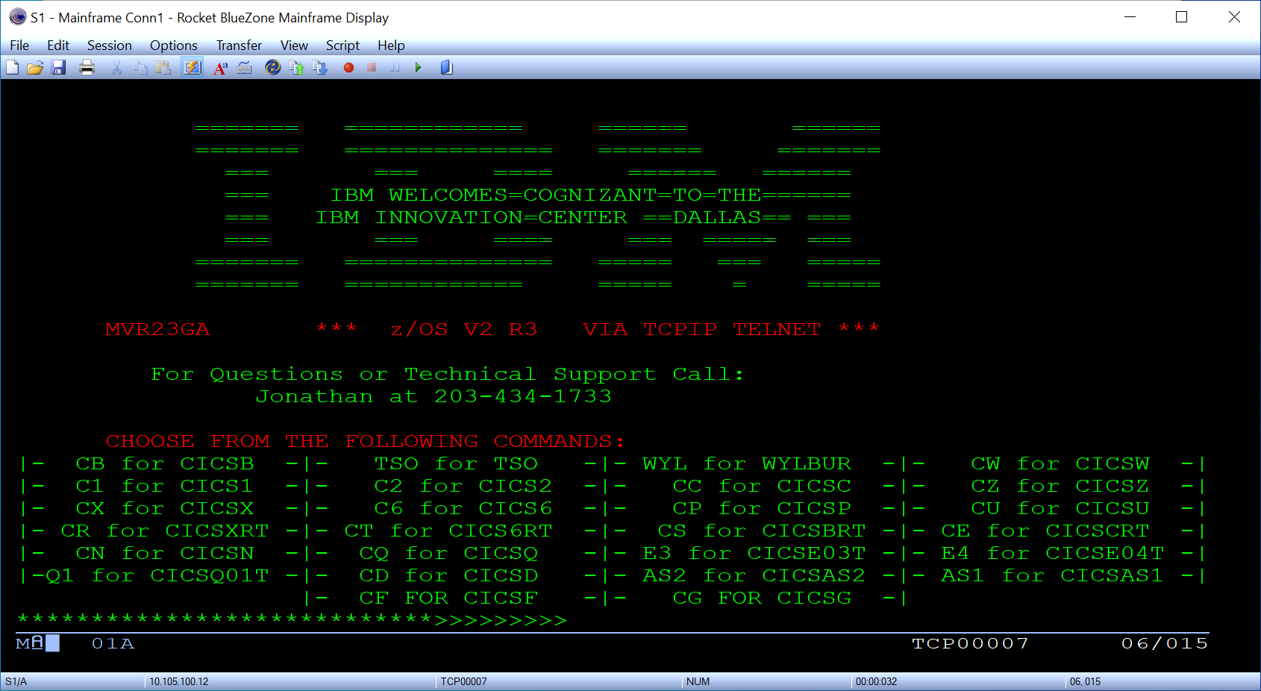This screenshot has width=1261, height=691.
Task: Open the keyboard mapping icon
Action: (244, 68)
